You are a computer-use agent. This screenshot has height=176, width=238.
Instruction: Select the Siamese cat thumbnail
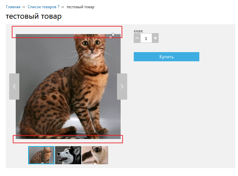95,155
